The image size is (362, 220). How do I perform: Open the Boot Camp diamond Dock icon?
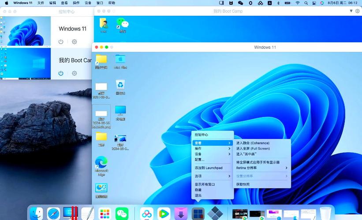pos(215,213)
